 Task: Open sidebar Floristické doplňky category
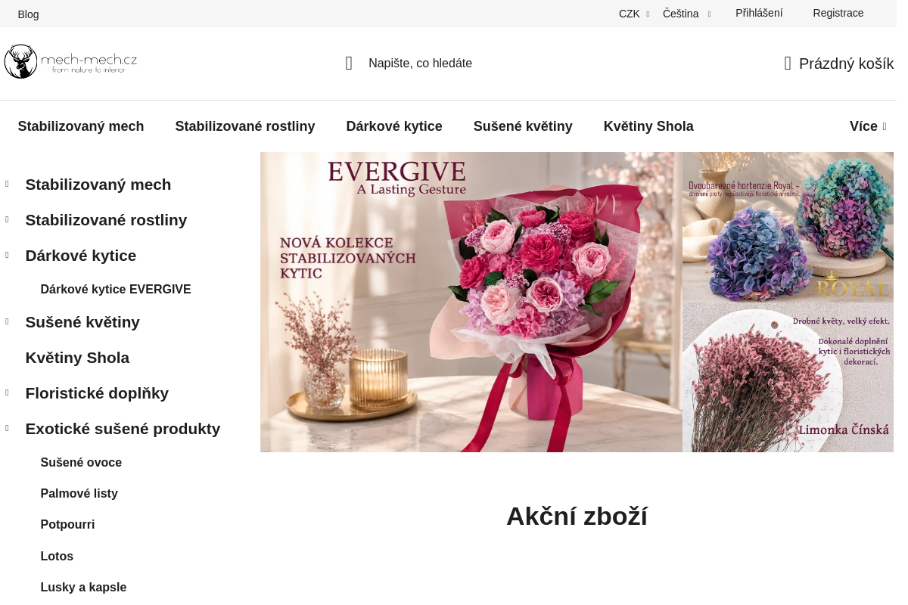[97, 393]
